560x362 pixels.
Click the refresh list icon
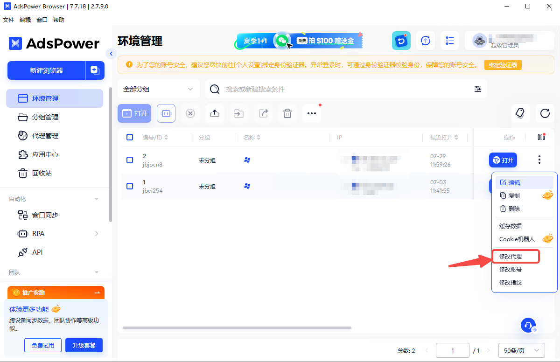(x=545, y=113)
